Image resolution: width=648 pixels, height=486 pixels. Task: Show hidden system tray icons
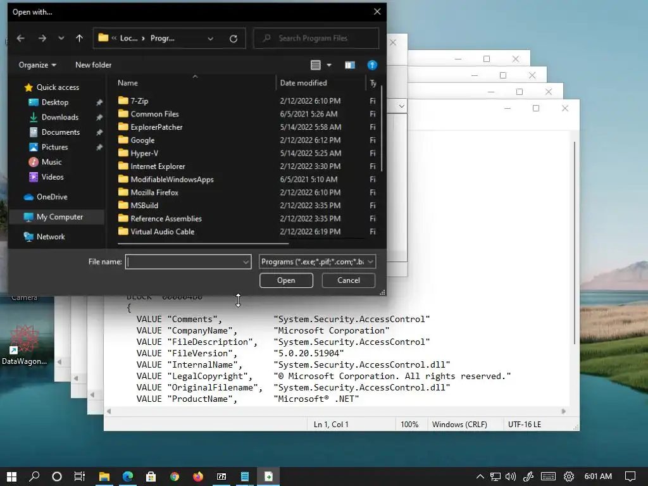click(x=480, y=477)
